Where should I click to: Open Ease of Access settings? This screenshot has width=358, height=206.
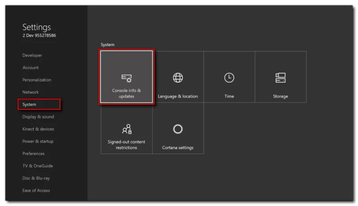[x=36, y=190]
